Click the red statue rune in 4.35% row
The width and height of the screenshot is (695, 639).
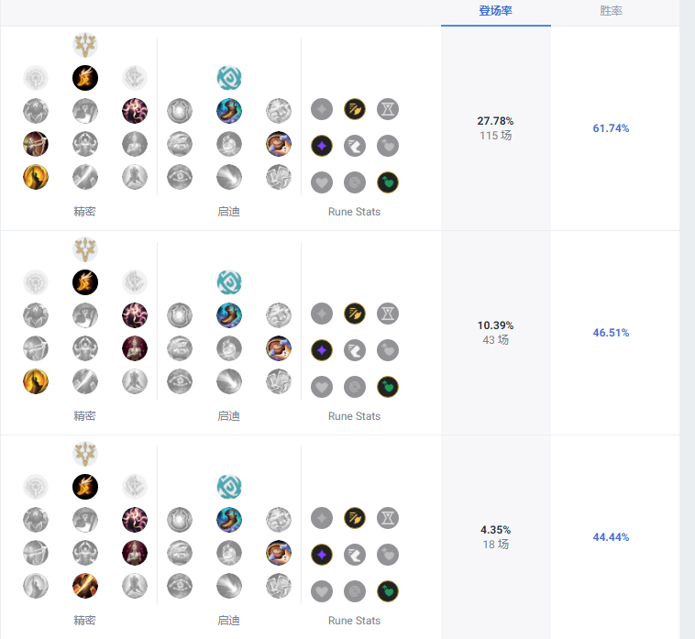pos(135,553)
